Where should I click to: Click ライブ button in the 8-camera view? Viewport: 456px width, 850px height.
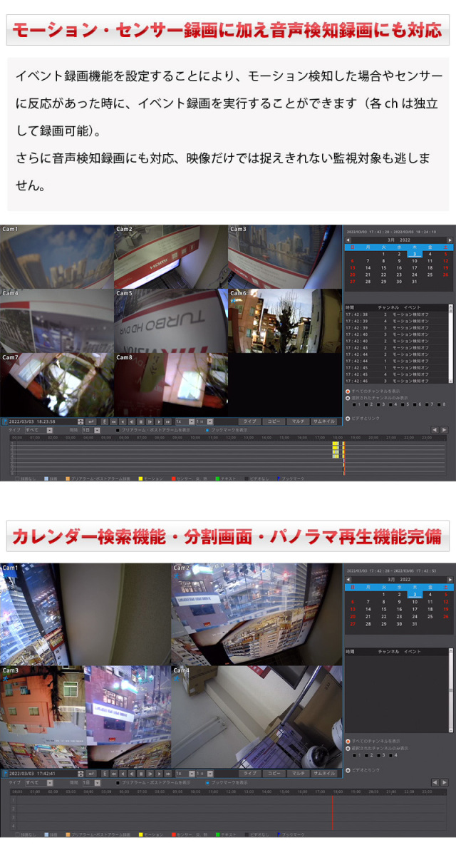pyautogui.click(x=249, y=421)
